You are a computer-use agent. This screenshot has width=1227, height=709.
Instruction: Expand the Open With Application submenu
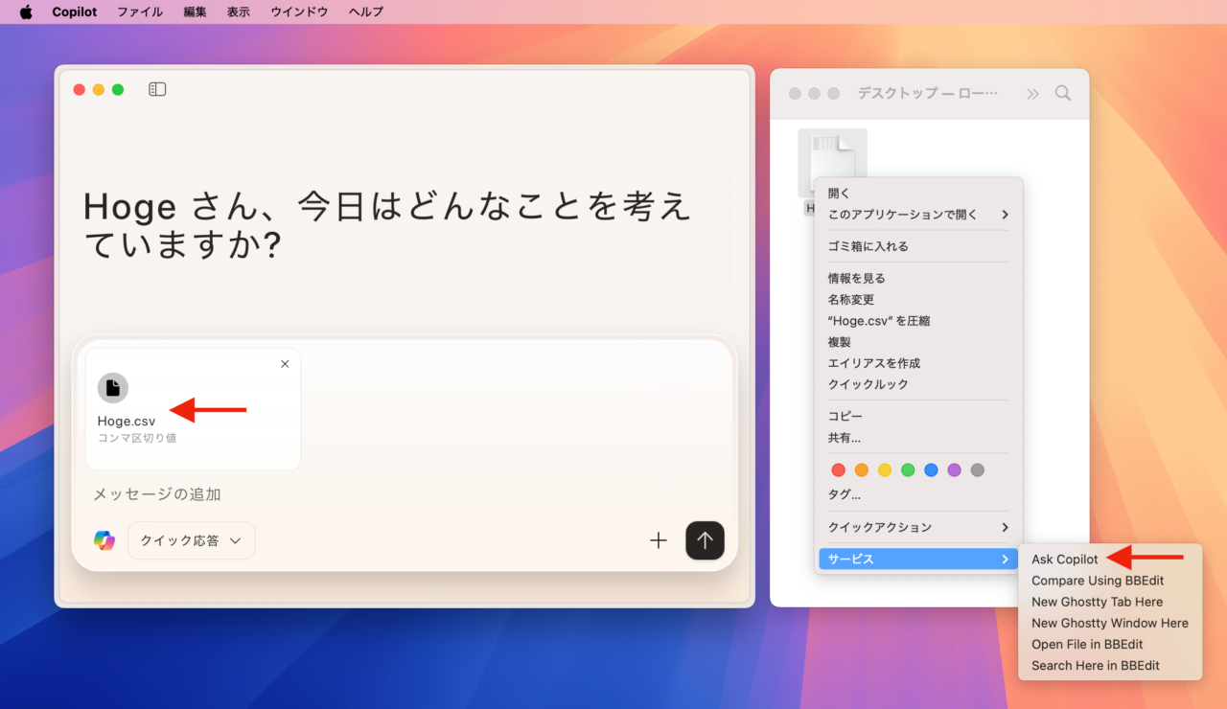click(x=917, y=215)
